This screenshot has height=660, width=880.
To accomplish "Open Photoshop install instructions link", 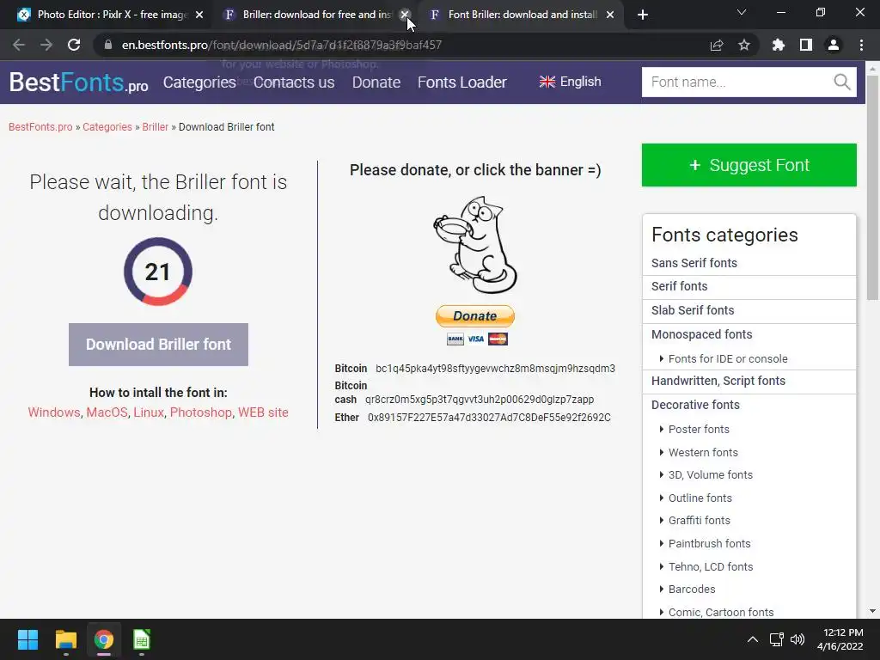I will coord(201,412).
